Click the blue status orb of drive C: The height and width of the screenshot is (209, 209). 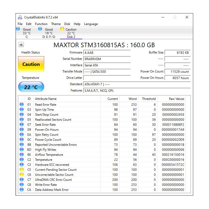18,29
